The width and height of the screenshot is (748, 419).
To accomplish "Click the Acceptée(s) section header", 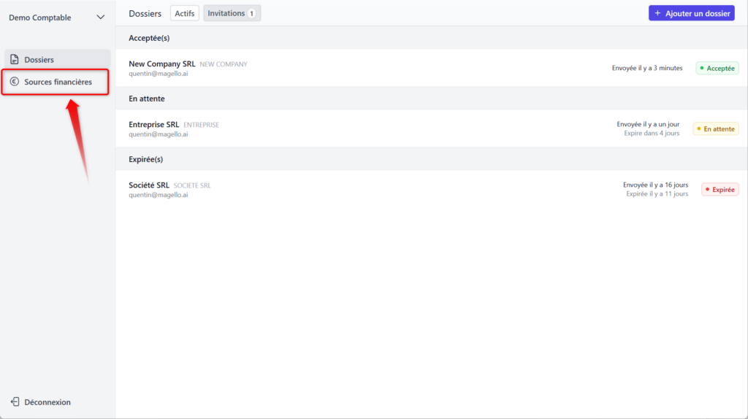I will tap(149, 38).
